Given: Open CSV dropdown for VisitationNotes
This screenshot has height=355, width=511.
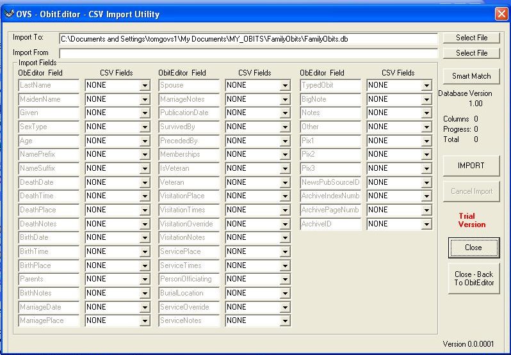Looking at the screenshot, I should pyautogui.click(x=285, y=237).
